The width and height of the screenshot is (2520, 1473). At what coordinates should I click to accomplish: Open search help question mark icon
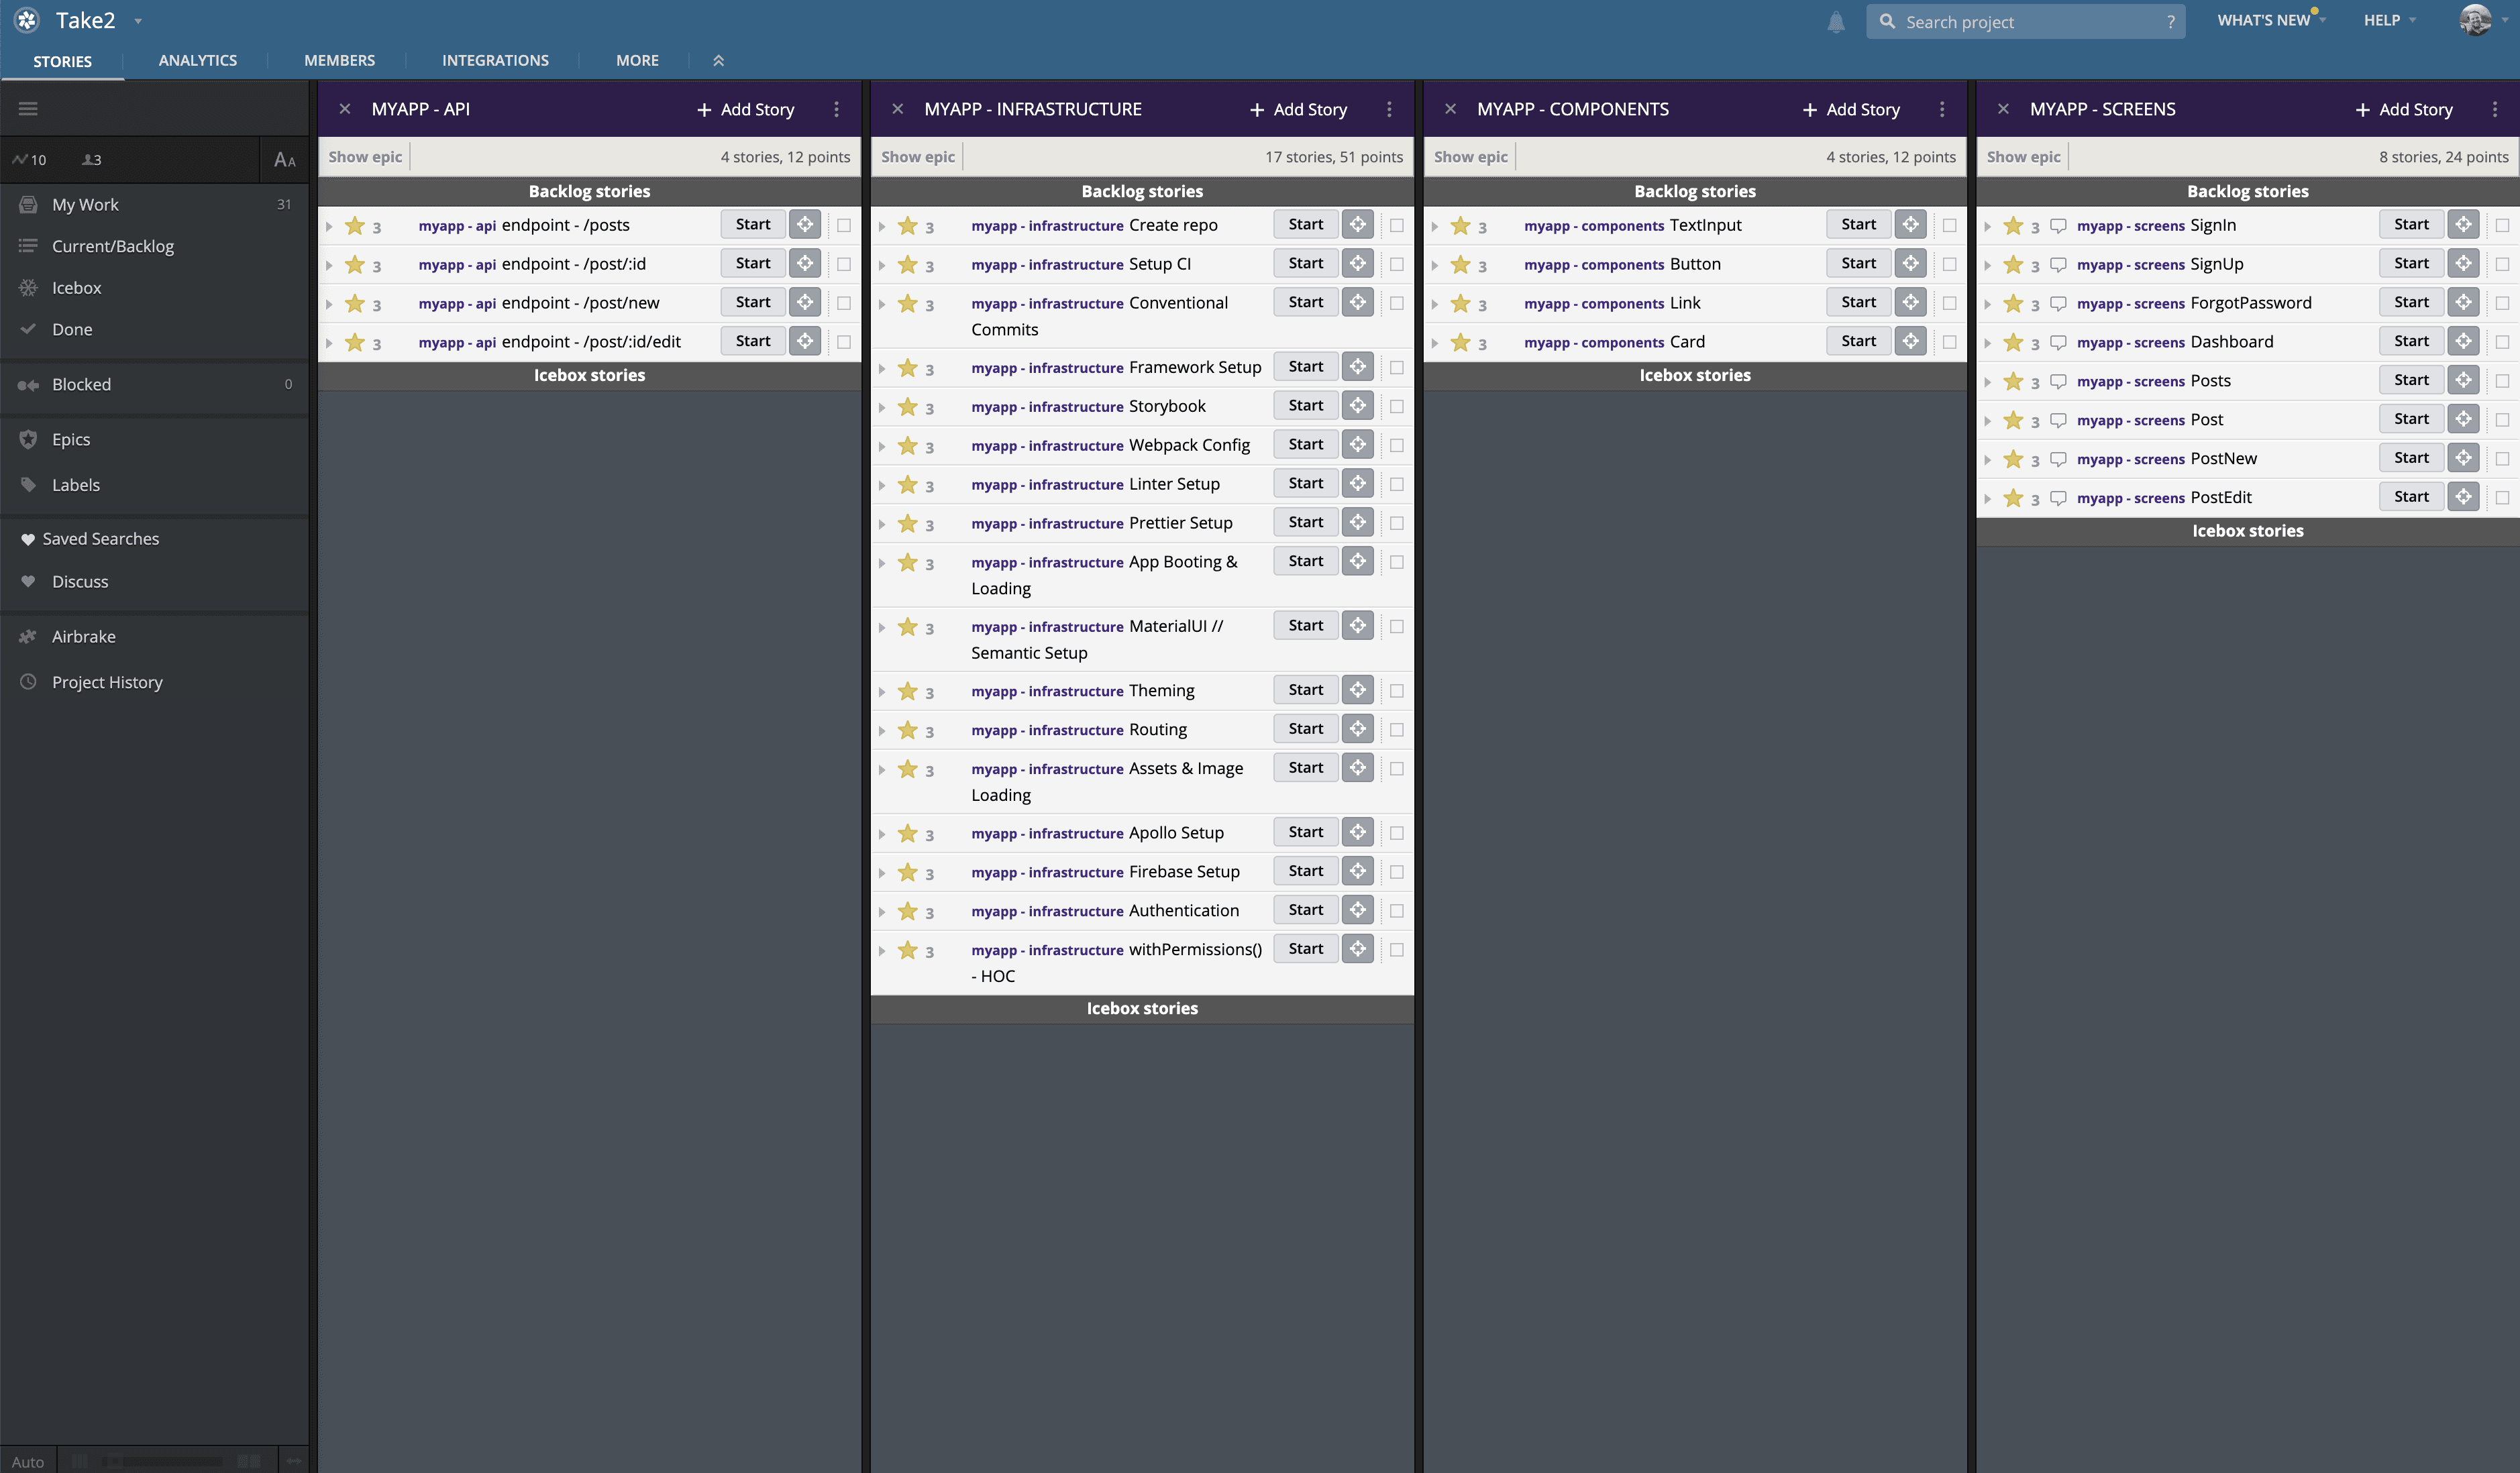[2170, 22]
